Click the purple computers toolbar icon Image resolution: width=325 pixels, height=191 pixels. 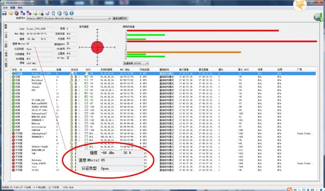[x=29, y=13]
